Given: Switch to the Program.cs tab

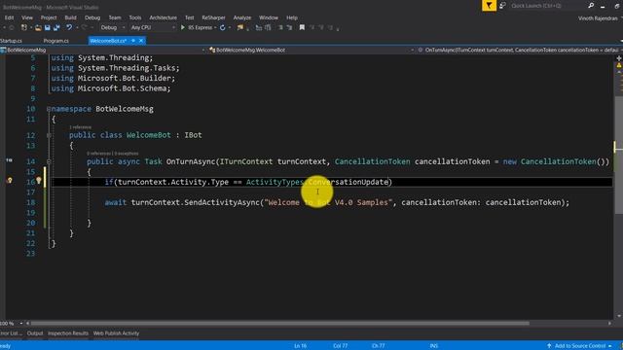Looking at the screenshot, I should pyautogui.click(x=56, y=41).
